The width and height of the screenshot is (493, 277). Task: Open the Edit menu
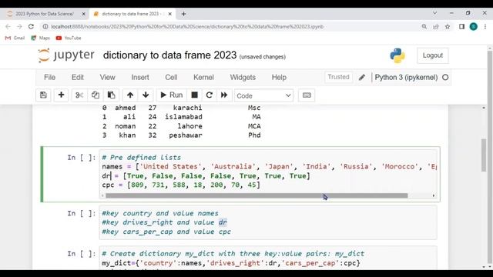point(78,77)
